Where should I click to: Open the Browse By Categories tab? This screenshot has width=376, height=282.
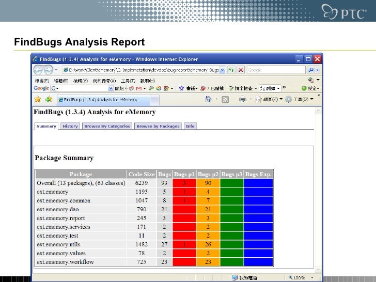[x=107, y=126]
